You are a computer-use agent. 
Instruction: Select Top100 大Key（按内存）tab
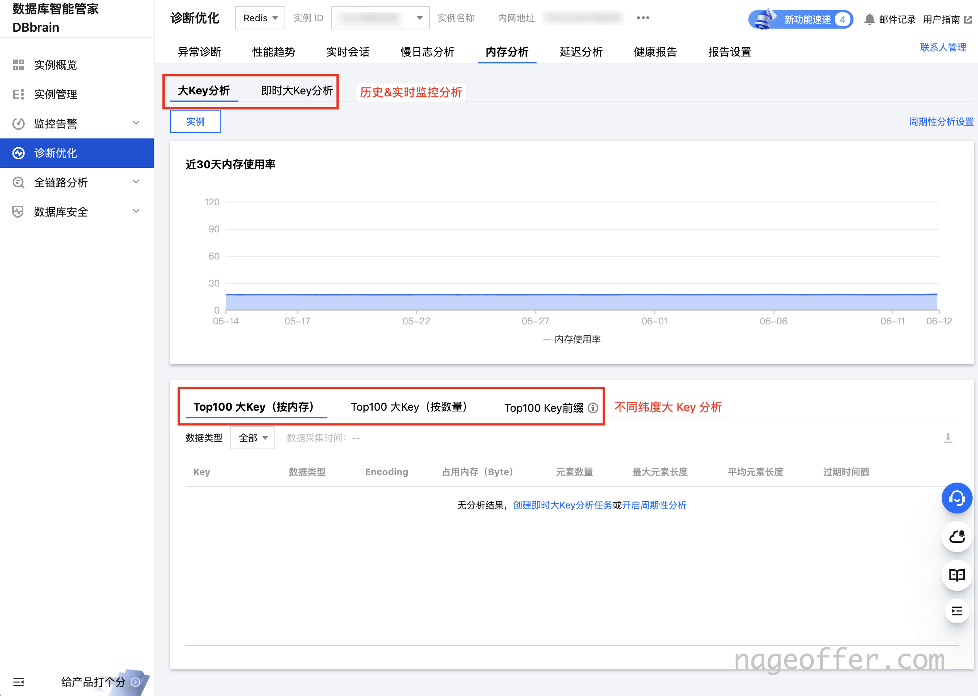click(256, 407)
